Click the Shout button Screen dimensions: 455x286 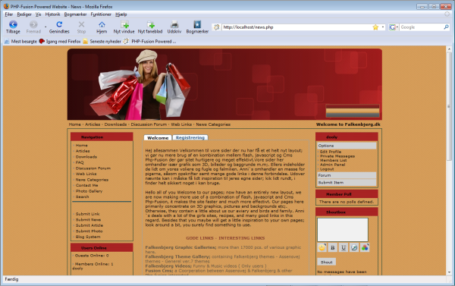pyautogui.click(x=326, y=262)
